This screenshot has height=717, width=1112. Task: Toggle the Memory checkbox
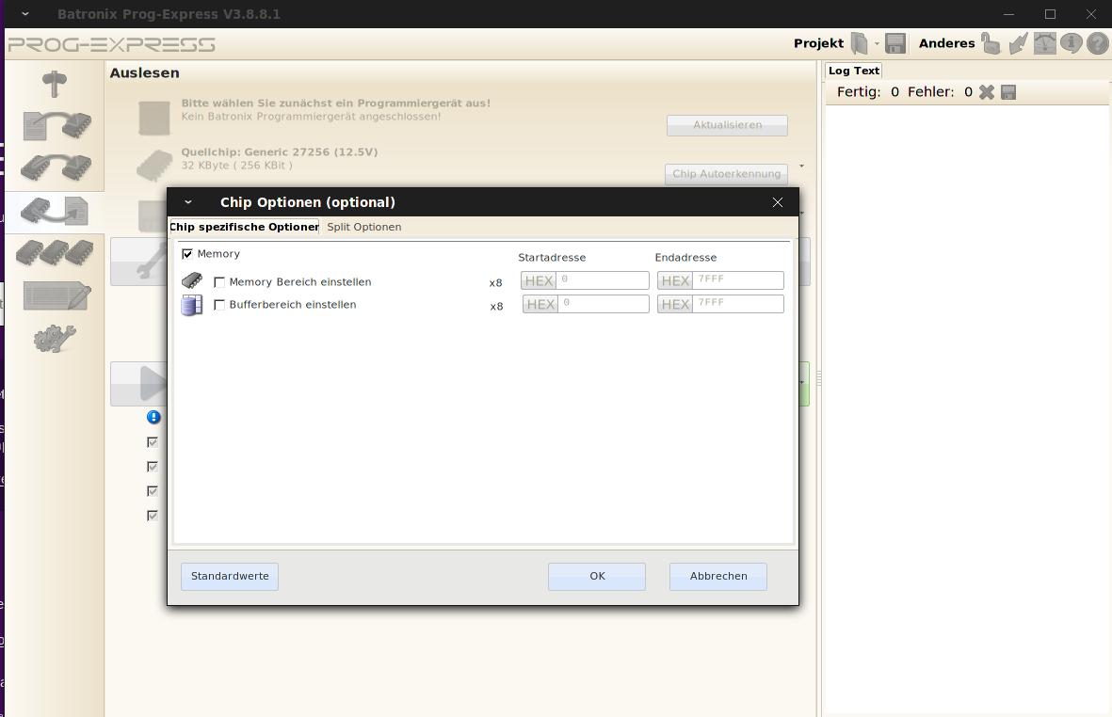pyautogui.click(x=187, y=254)
